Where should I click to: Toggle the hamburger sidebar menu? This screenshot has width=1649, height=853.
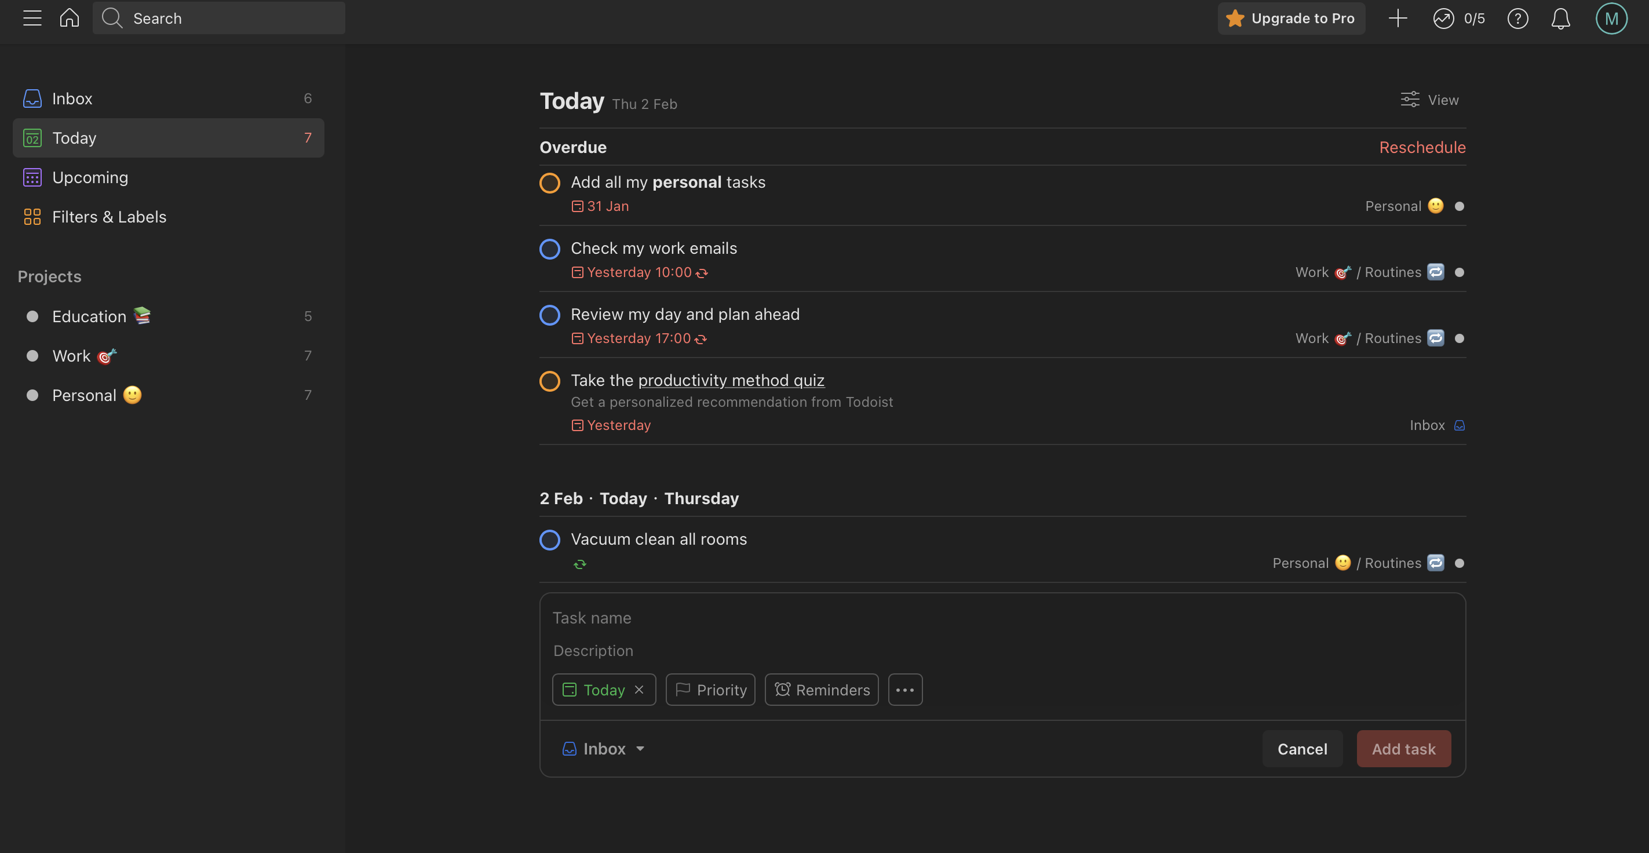tap(32, 18)
